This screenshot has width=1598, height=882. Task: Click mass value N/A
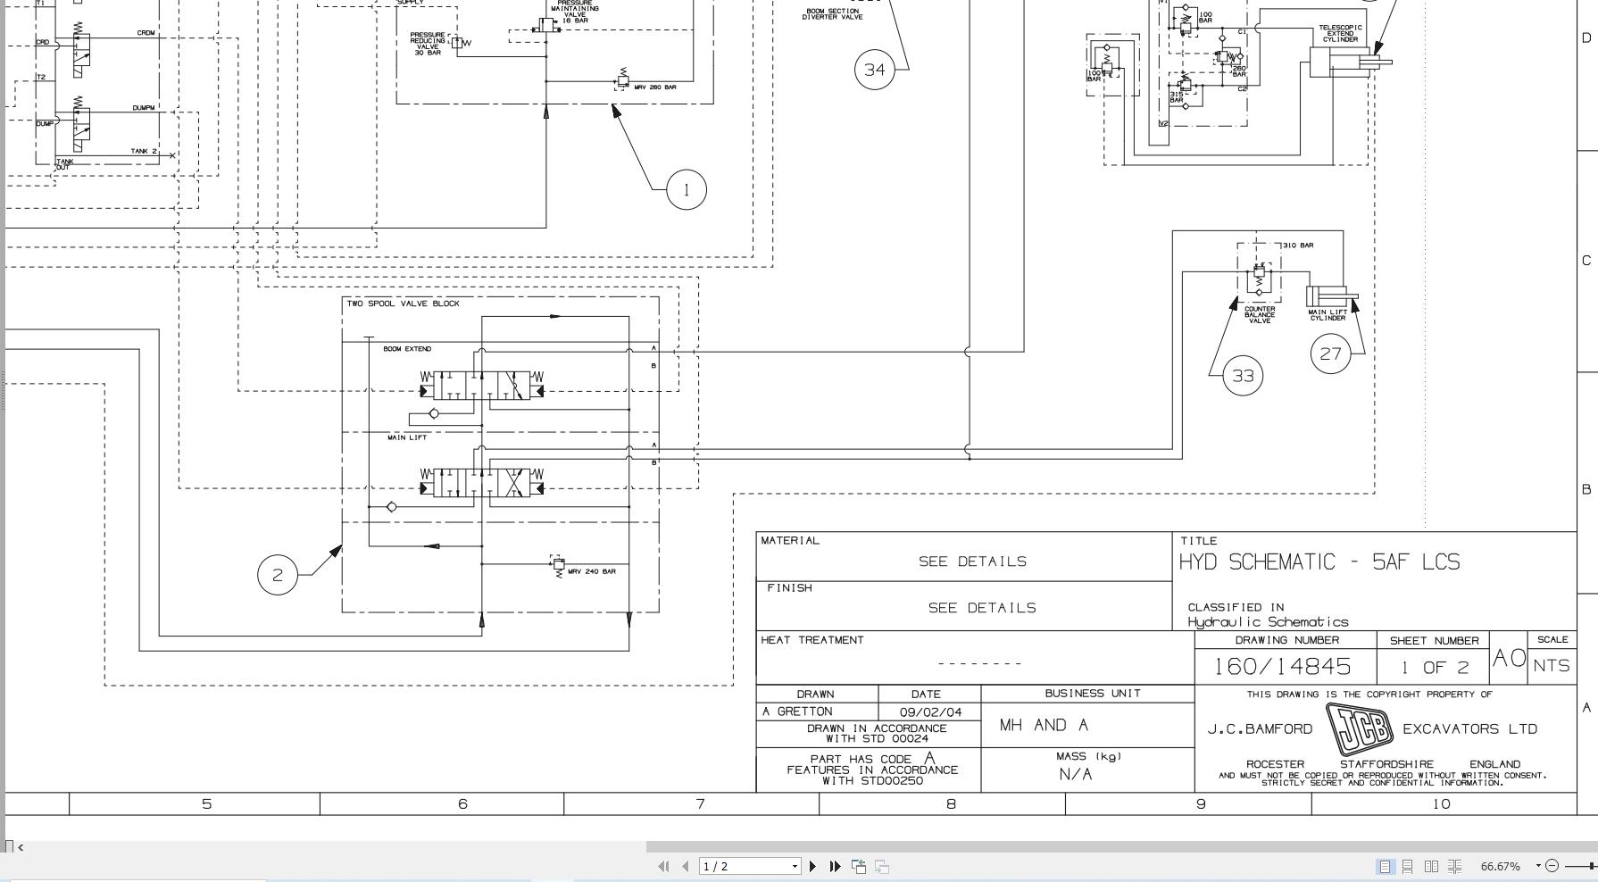pyautogui.click(x=1076, y=774)
